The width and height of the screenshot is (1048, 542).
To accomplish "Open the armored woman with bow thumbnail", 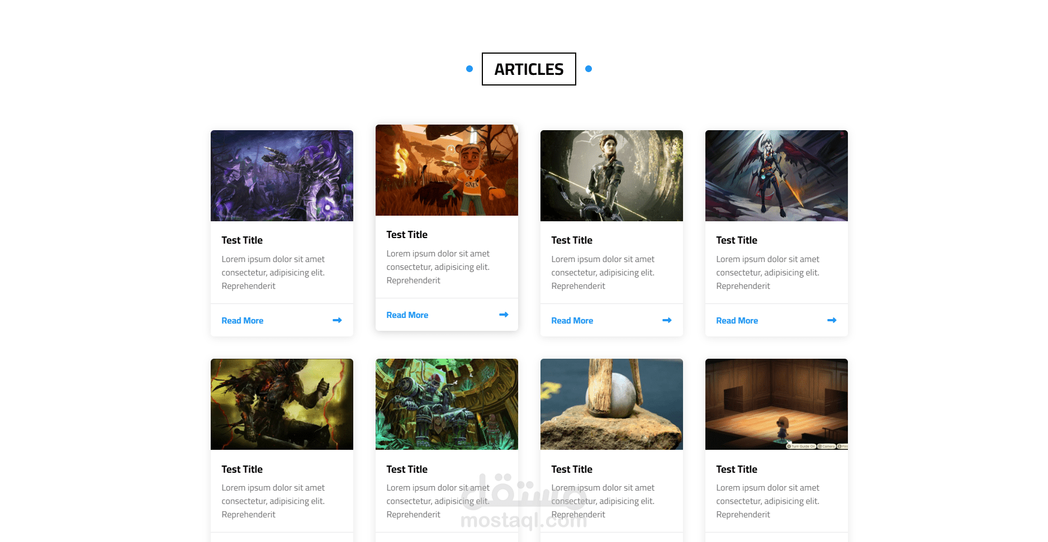I will (611, 175).
